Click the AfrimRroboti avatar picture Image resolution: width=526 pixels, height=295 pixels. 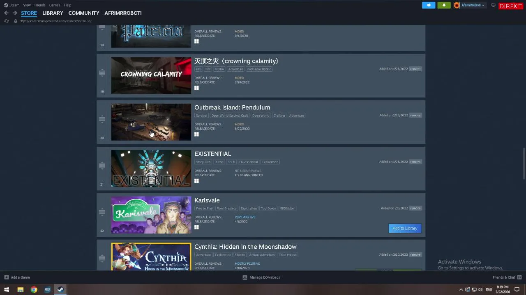pyautogui.click(x=457, y=5)
